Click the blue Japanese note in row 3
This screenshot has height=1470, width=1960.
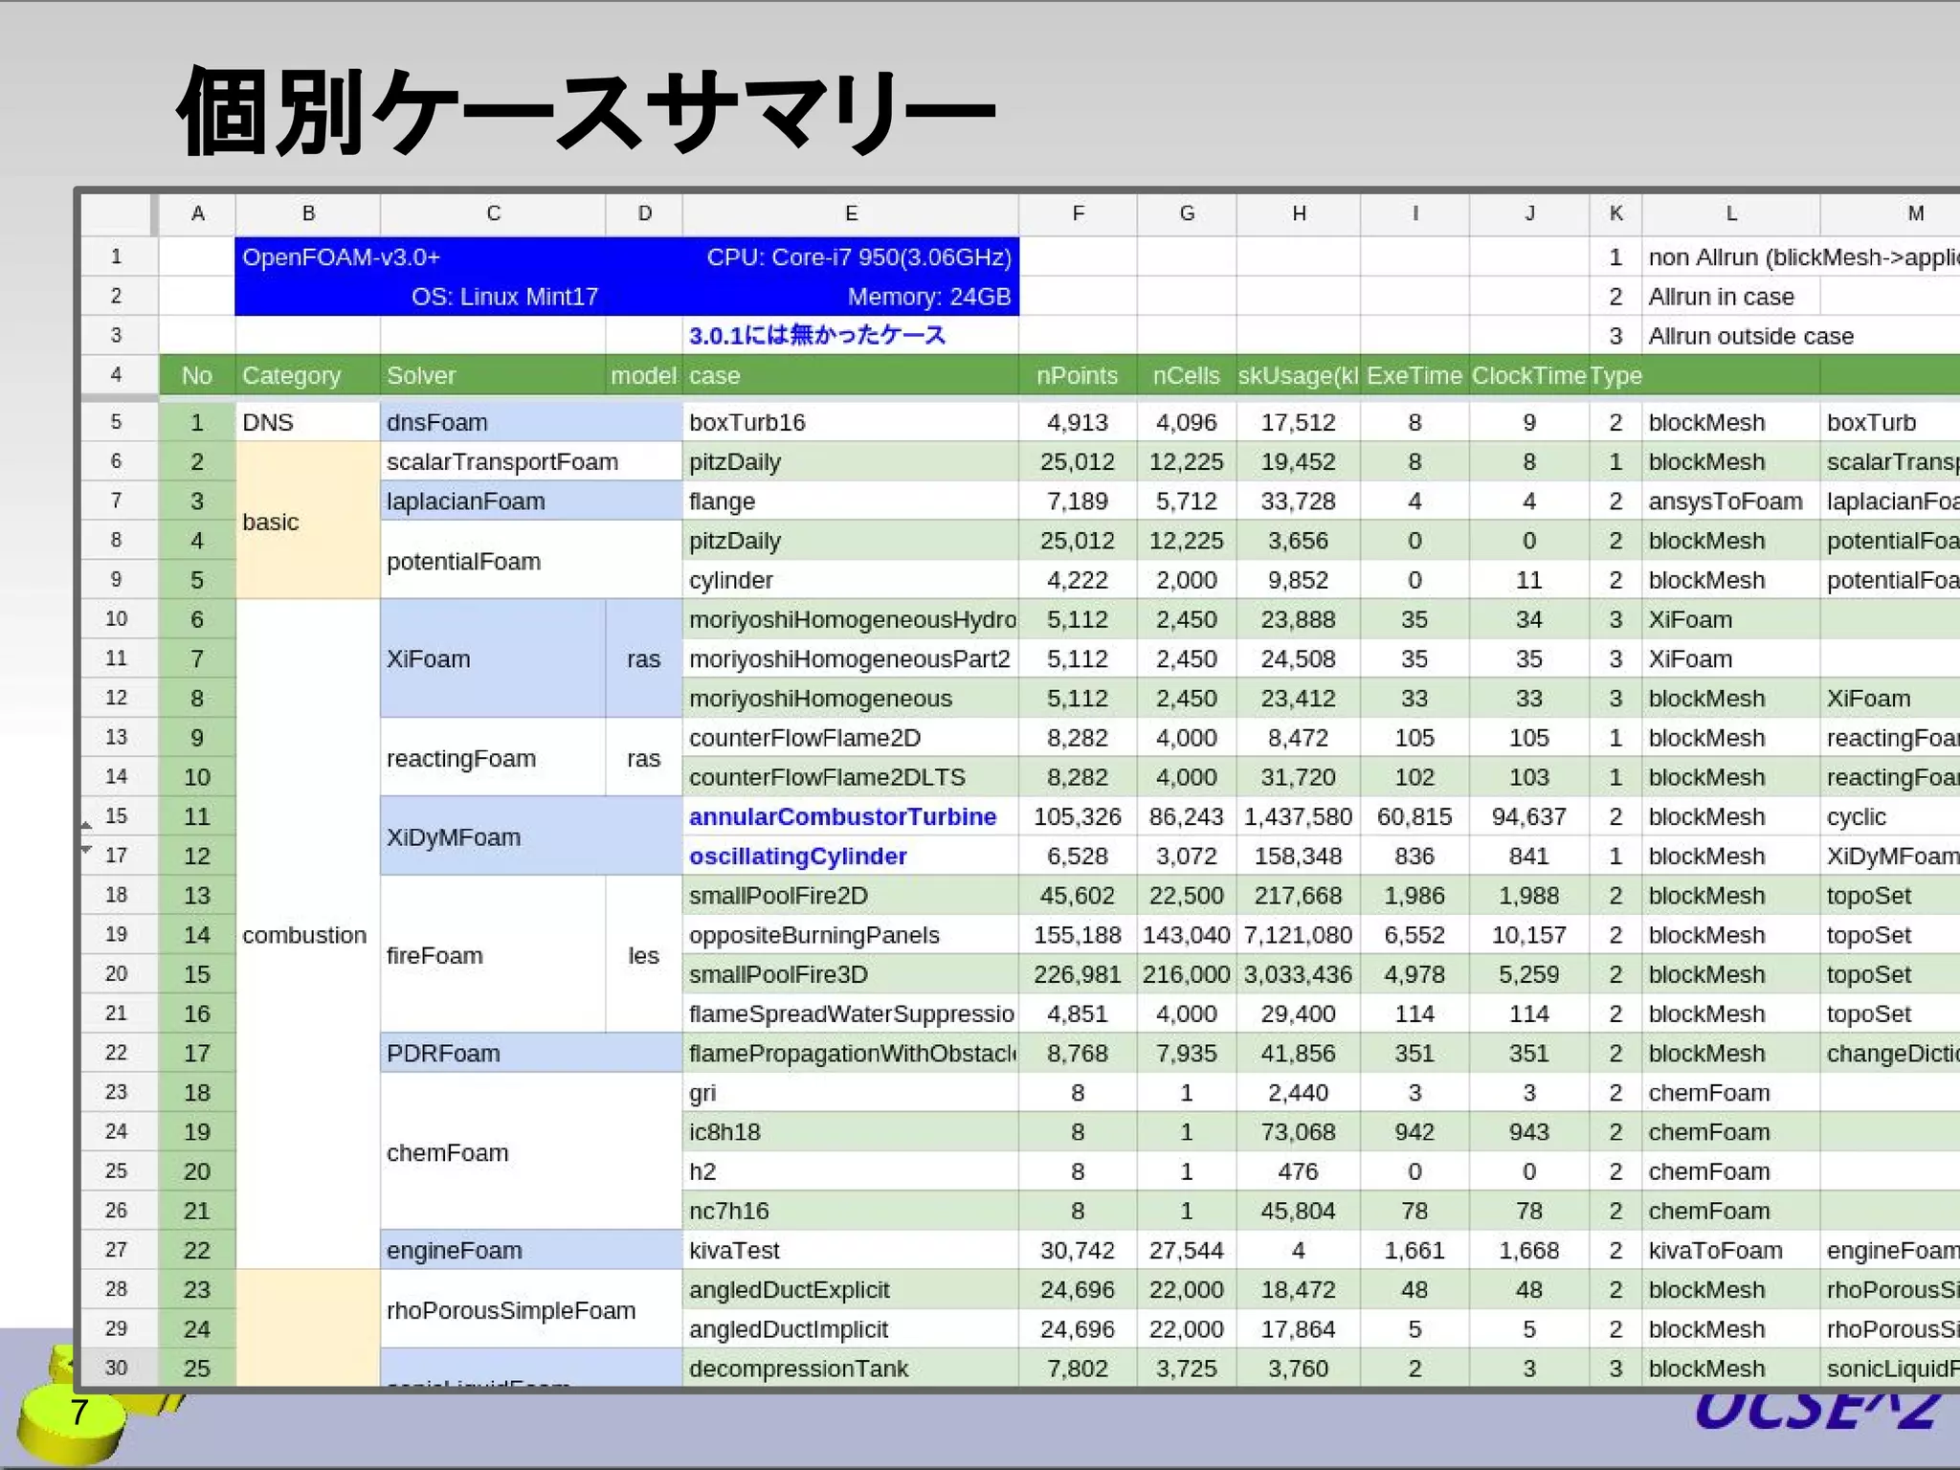tap(816, 335)
